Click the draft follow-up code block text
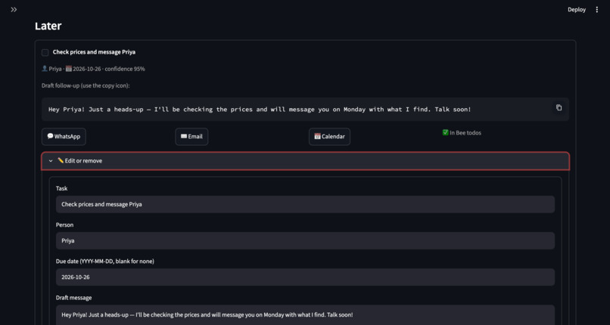Image resolution: width=610 pixels, height=325 pixels. pyautogui.click(x=260, y=110)
